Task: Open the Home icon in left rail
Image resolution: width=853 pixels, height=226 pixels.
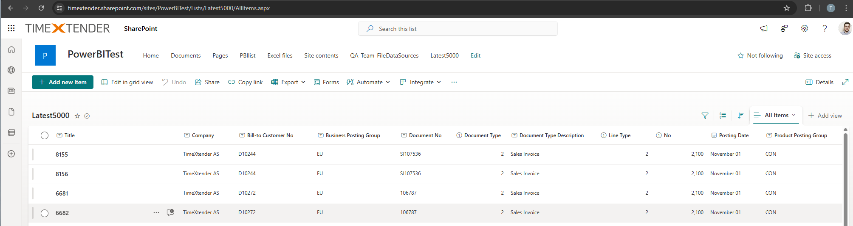Action: (x=11, y=50)
